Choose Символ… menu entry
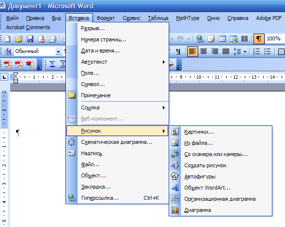285x227 pixels. 117,84
